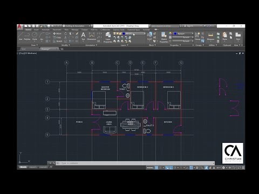This screenshot has width=259, height=194.
Task: Open the Workspace dropdown Drafting & Annotation
Action: click(77, 26)
